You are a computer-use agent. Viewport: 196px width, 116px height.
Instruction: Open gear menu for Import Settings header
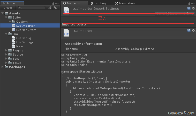194,8
